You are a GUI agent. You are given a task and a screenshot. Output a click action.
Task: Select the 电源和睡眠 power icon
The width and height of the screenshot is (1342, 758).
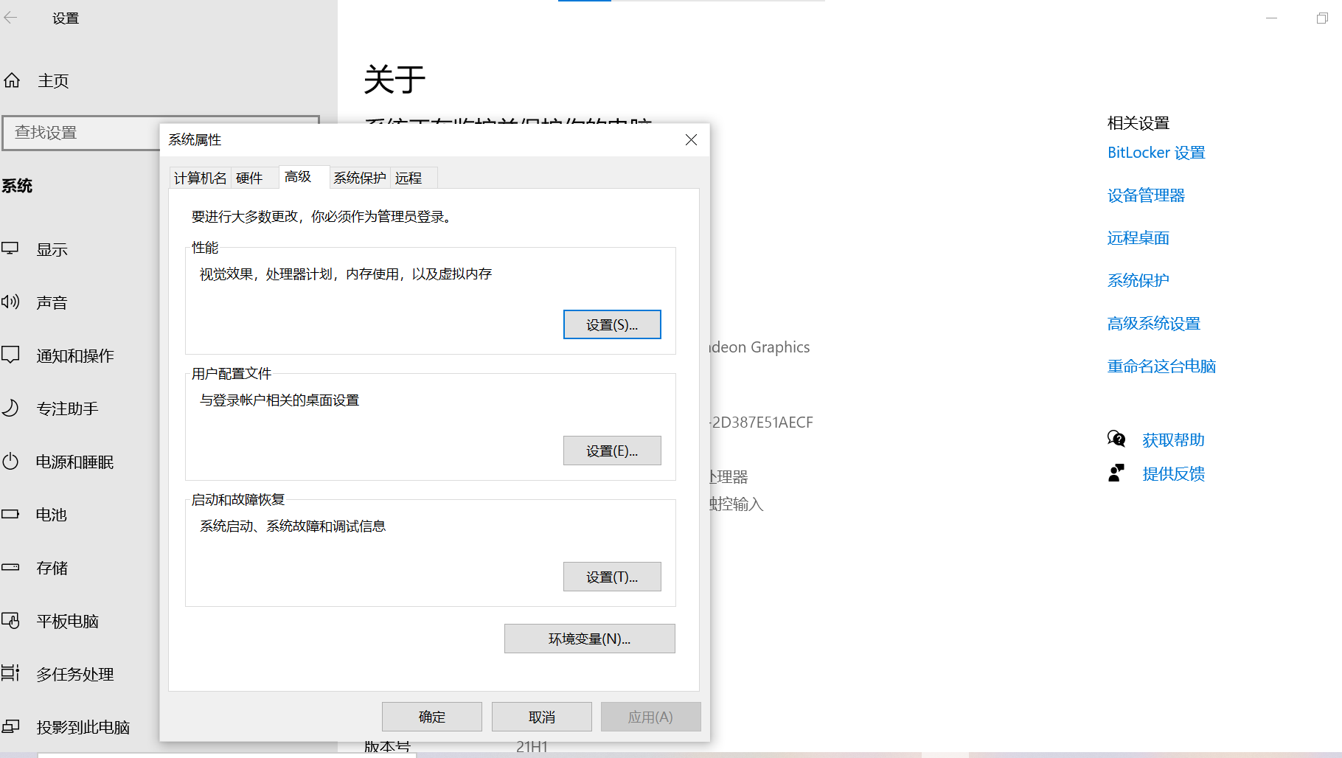coord(12,461)
